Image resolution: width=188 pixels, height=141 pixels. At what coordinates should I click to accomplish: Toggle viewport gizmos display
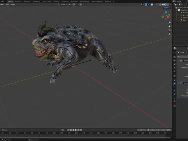[146, 5]
